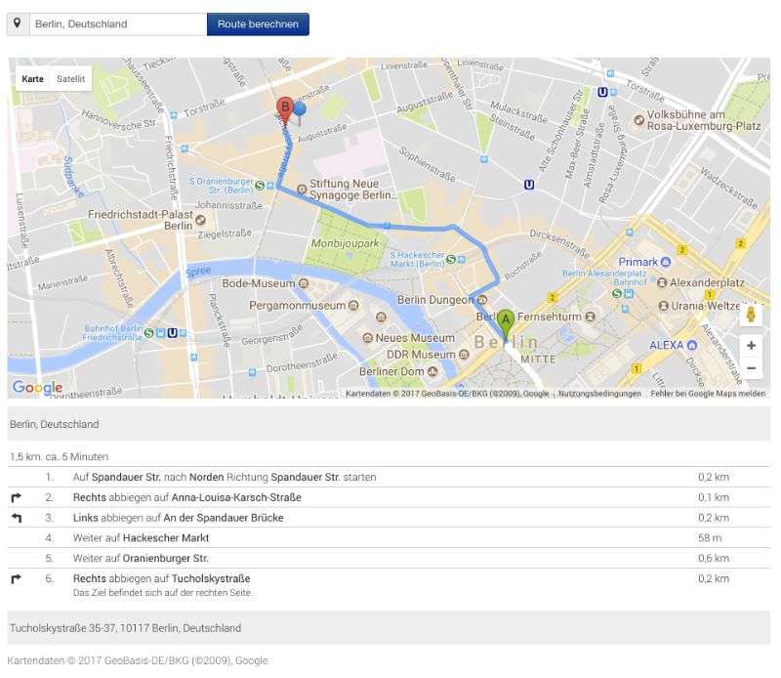The width and height of the screenshot is (781, 678).
Task: Click Bode-Museum place icon
Action: coord(304,283)
